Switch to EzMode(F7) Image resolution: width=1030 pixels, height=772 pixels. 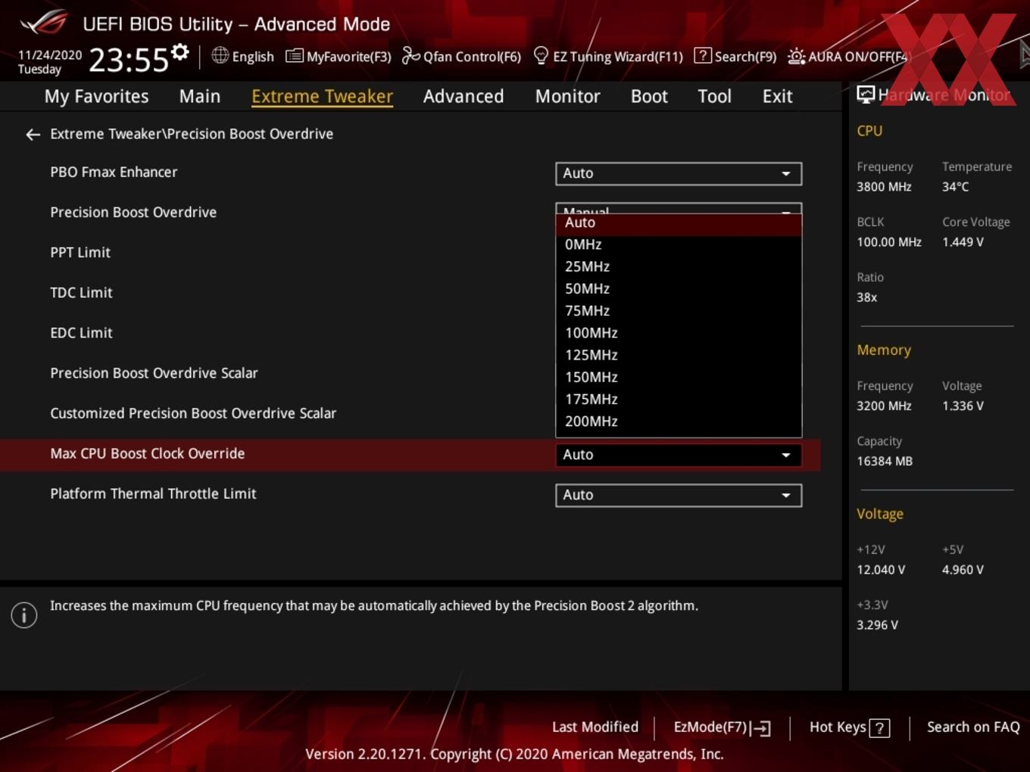click(722, 727)
